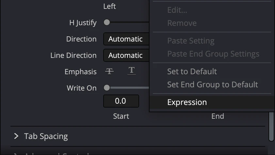Image resolution: width=275 pixels, height=155 pixels.
Task: Click the Write On 0.0 value field
Action: pyautogui.click(x=121, y=101)
